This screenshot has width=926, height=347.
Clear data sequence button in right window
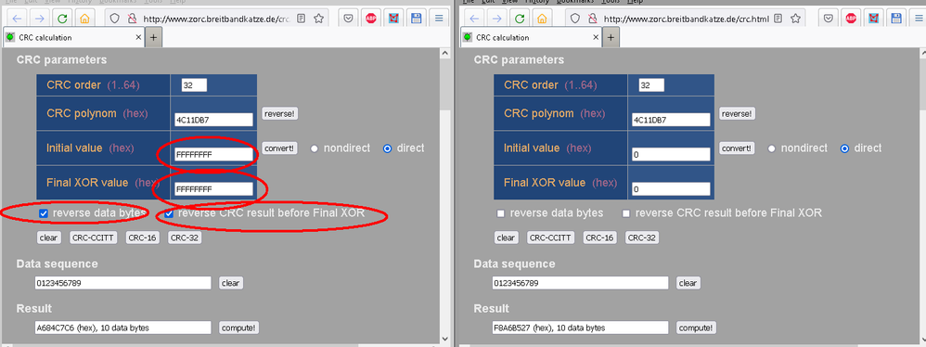coord(688,283)
